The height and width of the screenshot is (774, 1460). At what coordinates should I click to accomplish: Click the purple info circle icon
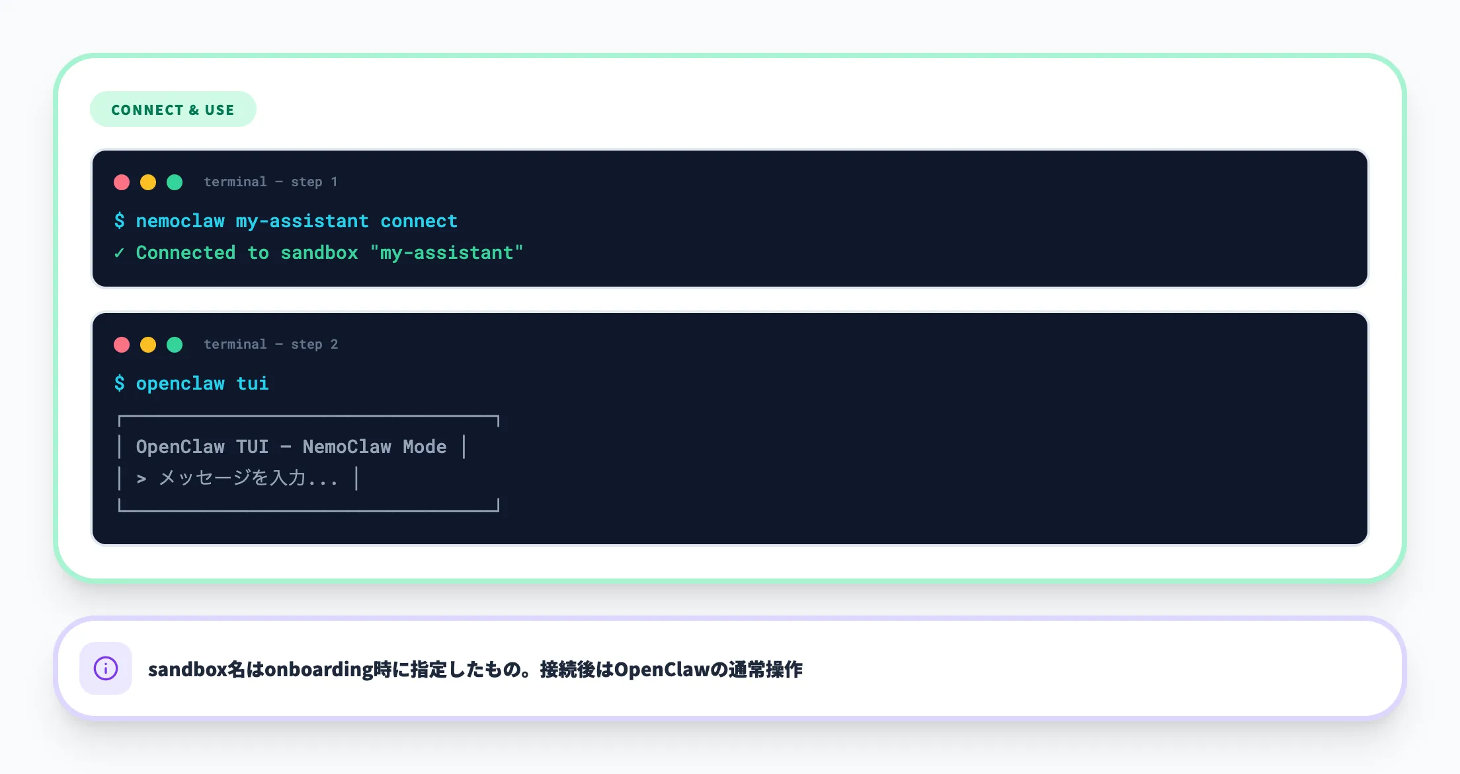tap(106, 668)
